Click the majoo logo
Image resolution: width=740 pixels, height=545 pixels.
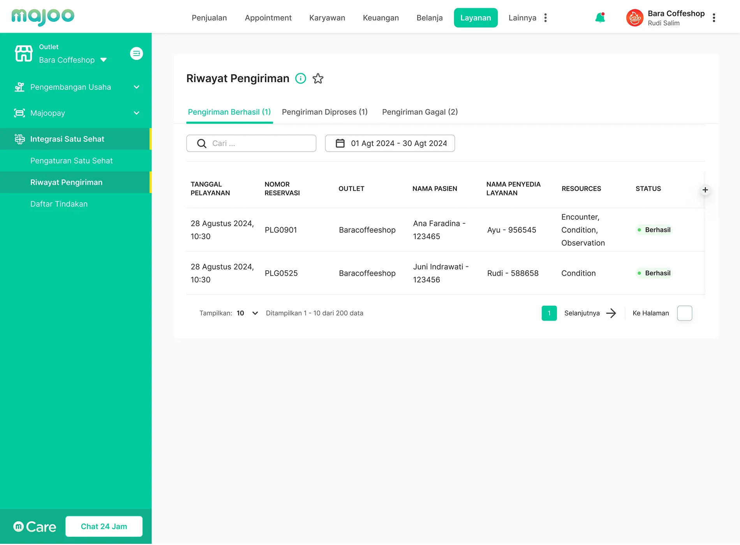[43, 17]
